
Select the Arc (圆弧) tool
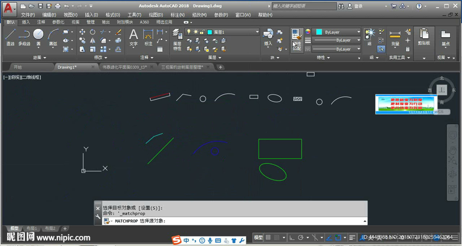tap(53, 37)
